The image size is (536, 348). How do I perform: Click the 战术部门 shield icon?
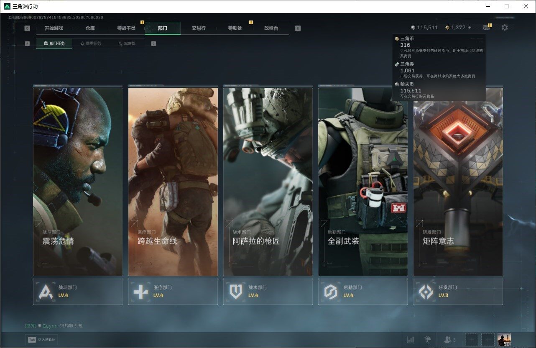click(236, 292)
